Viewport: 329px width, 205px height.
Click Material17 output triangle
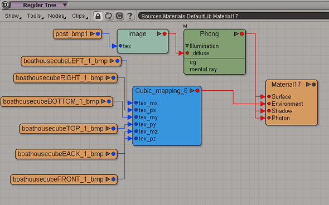308,85
